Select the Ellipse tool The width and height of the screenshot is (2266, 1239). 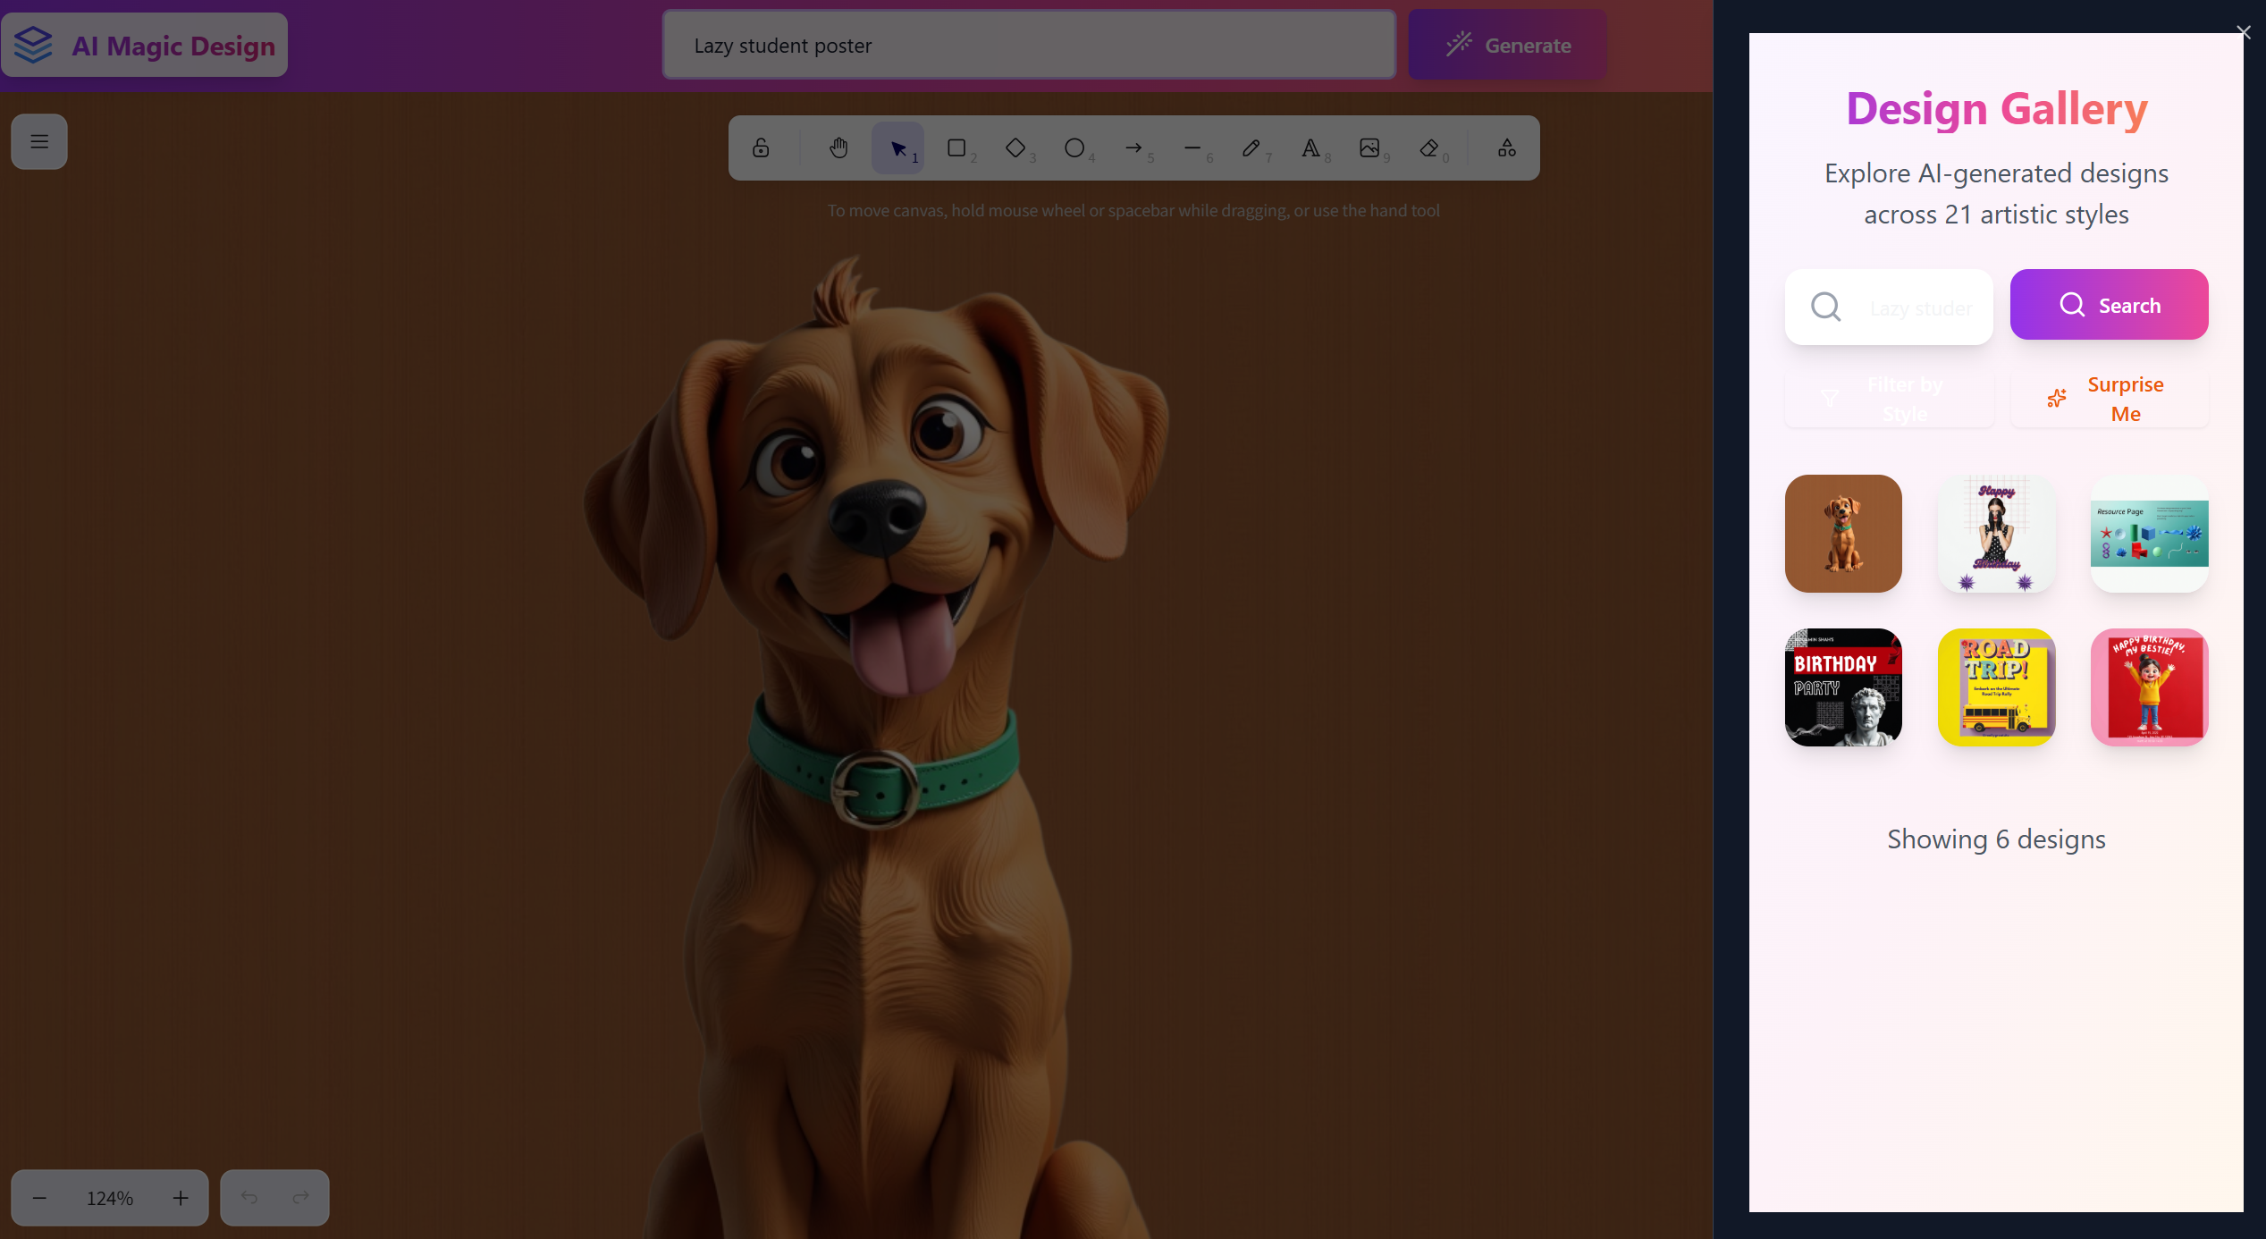tap(1074, 148)
